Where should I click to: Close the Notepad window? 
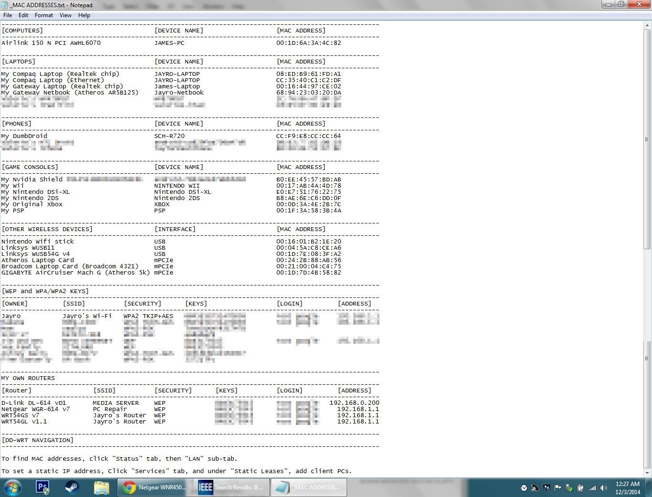tap(639, 4)
